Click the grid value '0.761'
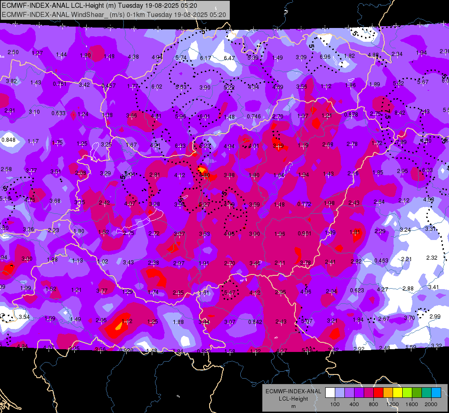This screenshot has height=413, width=449. (60, 84)
